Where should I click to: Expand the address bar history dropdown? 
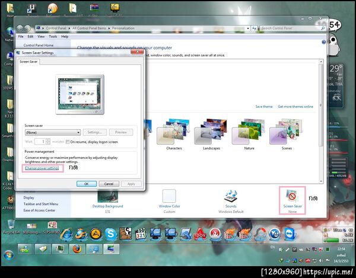(247, 28)
